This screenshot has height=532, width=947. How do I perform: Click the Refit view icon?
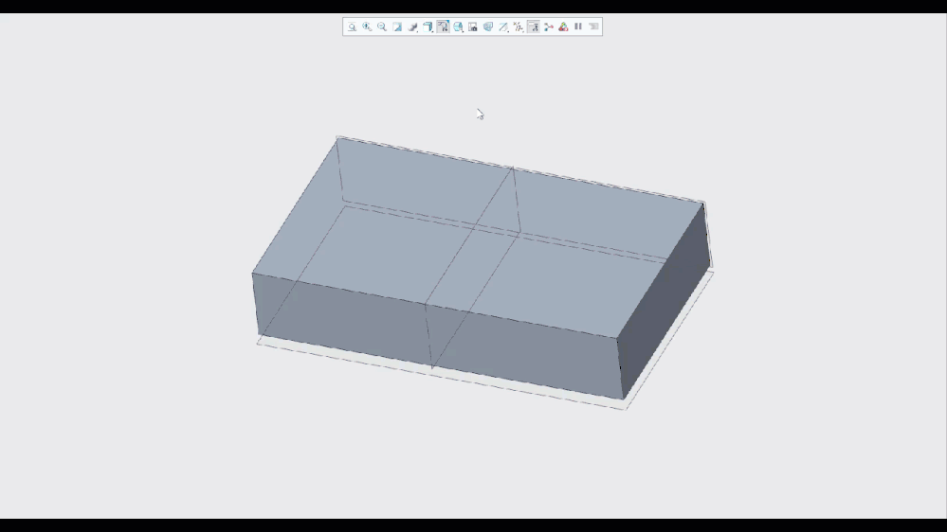click(352, 27)
